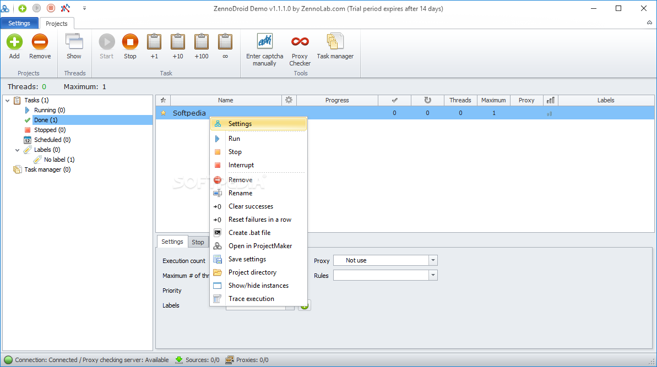The image size is (657, 367).
Task: Choose Settings in context menu
Action: [x=258, y=124]
